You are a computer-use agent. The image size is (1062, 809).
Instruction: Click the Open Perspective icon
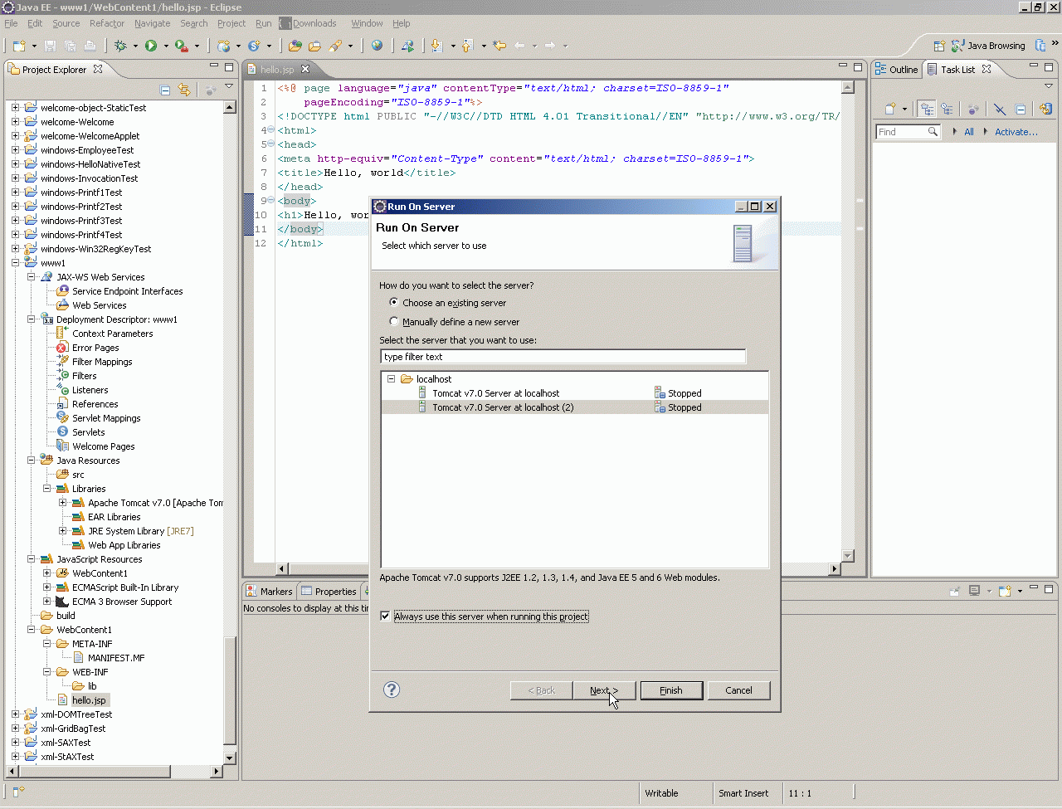(939, 46)
